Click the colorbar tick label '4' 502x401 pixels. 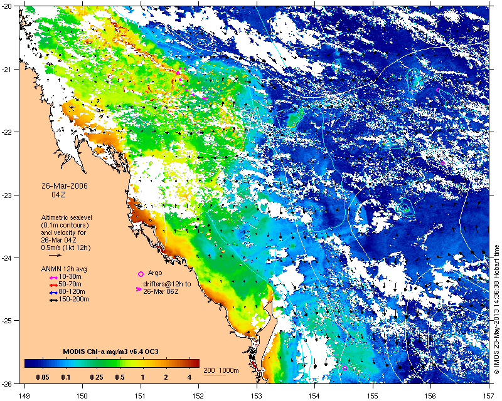point(190,377)
